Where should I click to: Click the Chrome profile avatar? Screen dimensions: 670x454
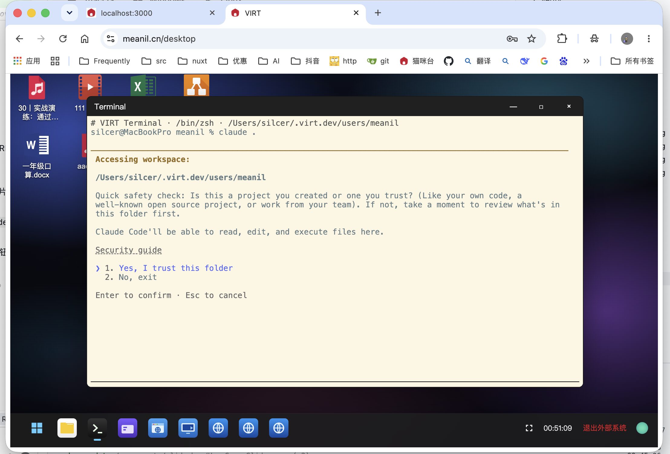(627, 39)
